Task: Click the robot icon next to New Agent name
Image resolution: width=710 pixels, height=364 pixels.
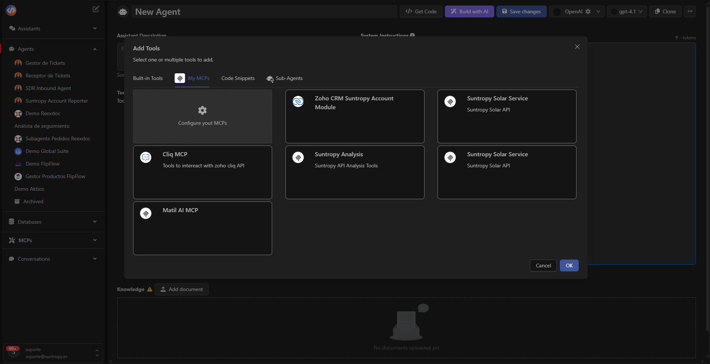Action: [122, 11]
